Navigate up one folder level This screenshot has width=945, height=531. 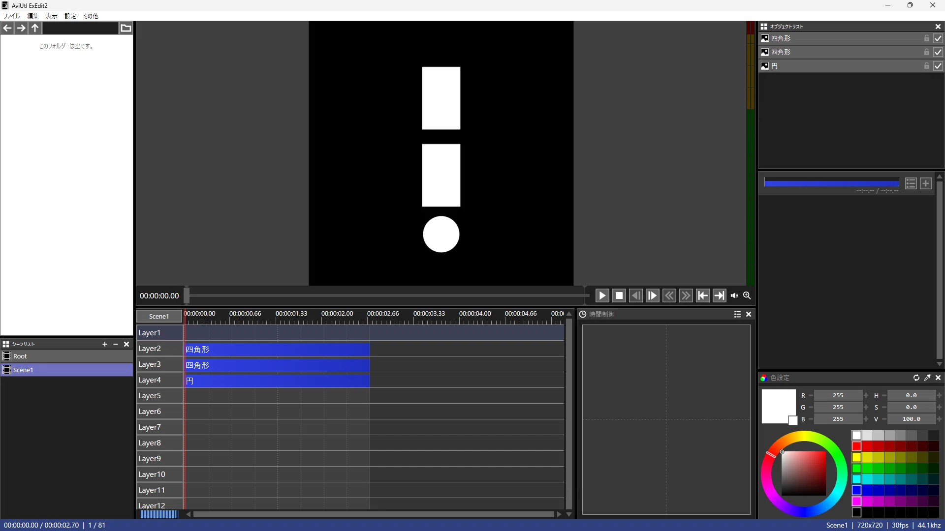35,28
